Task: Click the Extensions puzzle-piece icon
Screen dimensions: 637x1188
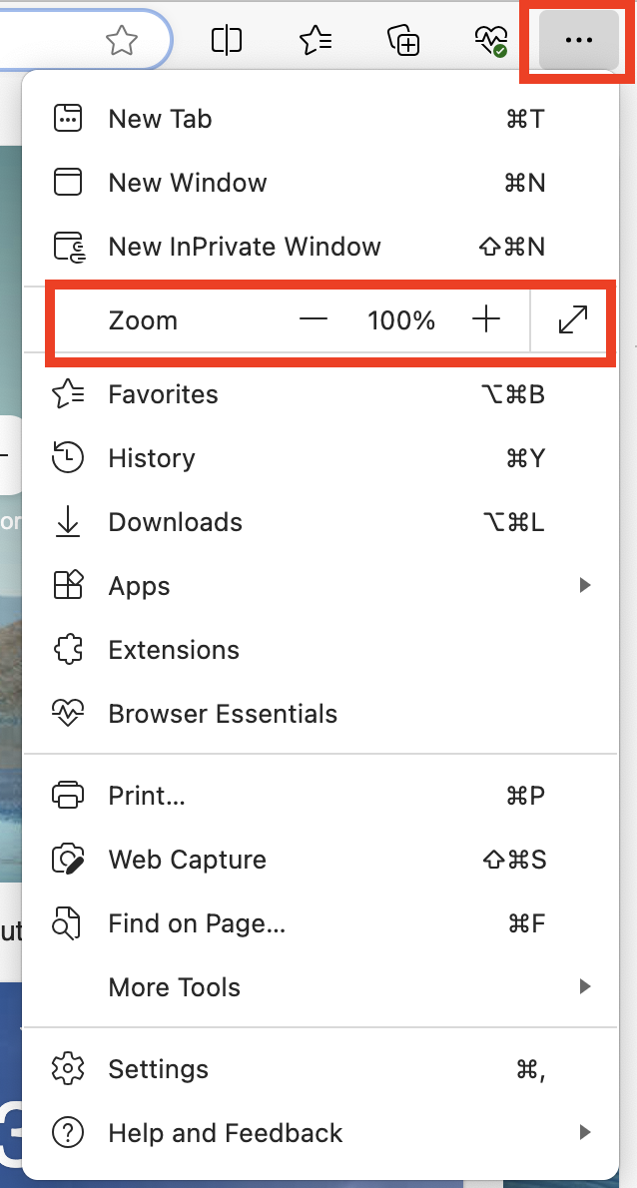Action: click(173, 649)
